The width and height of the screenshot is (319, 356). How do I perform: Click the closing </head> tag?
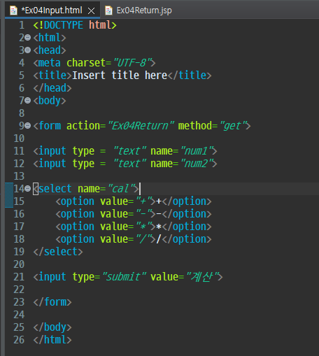point(52,88)
